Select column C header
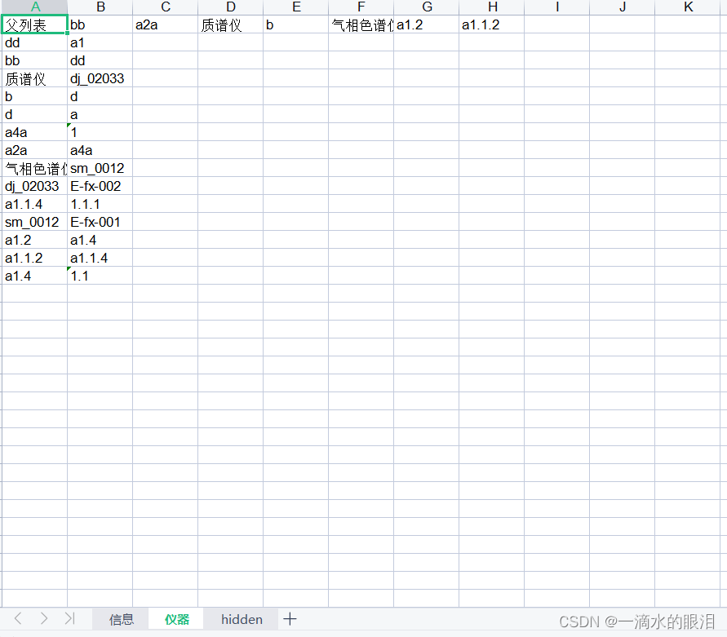The height and width of the screenshot is (637, 727). coord(166,7)
